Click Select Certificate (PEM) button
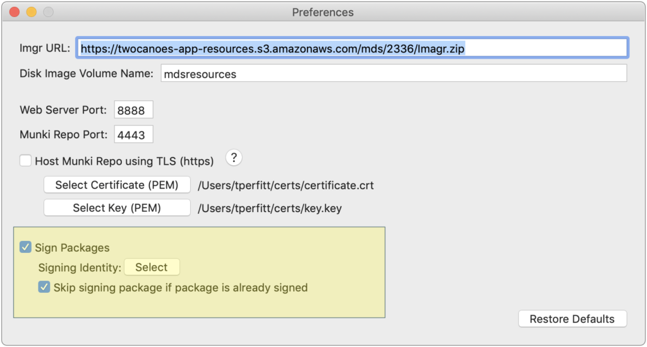This screenshot has width=647, height=347. [x=117, y=185]
